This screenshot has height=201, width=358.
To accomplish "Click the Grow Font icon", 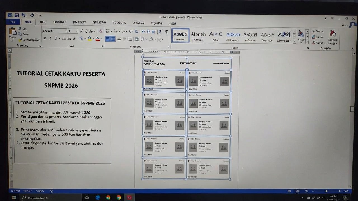I will (x=81, y=31).
